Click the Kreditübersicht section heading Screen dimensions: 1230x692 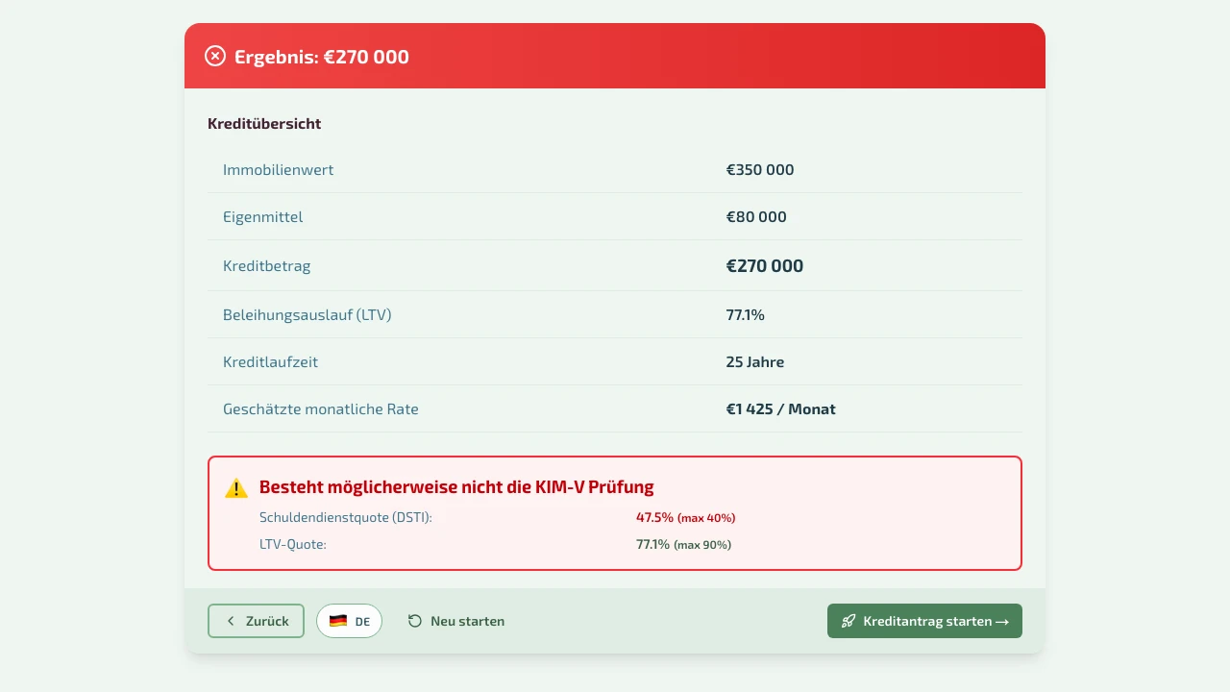pyautogui.click(x=264, y=124)
